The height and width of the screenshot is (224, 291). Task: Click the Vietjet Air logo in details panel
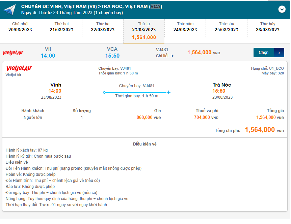[19, 69]
